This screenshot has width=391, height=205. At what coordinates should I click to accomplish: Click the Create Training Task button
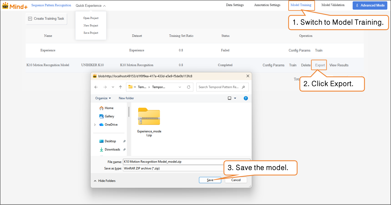(x=46, y=19)
